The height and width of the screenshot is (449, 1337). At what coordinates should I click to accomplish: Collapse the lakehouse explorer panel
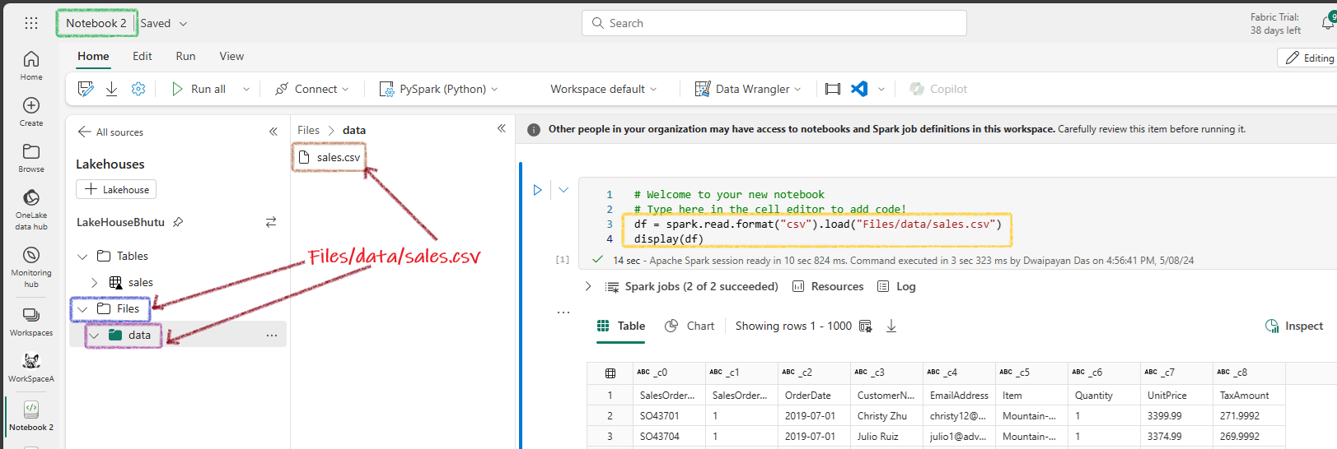pyautogui.click(x=273, y=132)
